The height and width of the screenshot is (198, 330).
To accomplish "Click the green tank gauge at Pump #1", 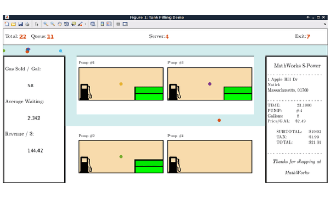I will (149, 93).
